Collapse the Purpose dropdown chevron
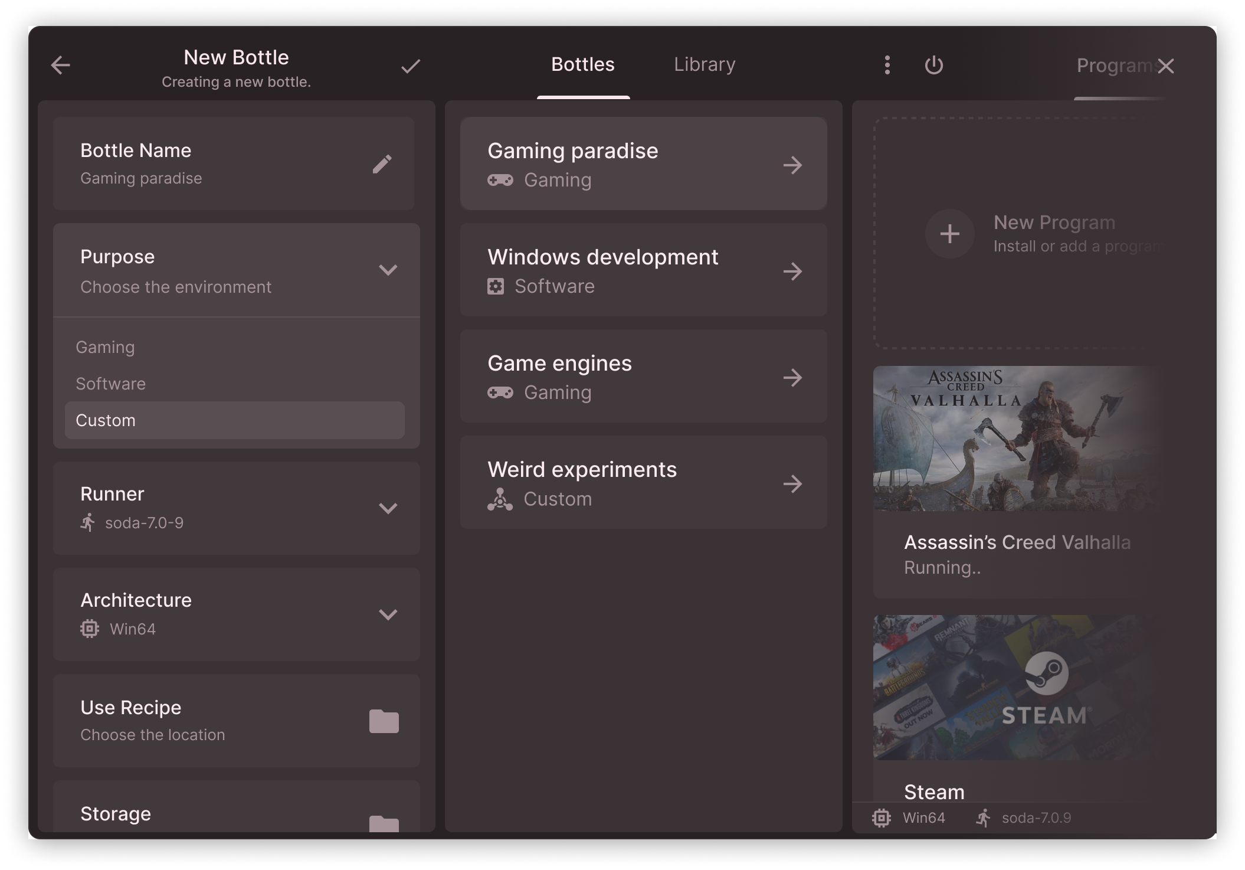Image resolution: width=1245 pixels, height=870 pixels. (x=388, y=270)
